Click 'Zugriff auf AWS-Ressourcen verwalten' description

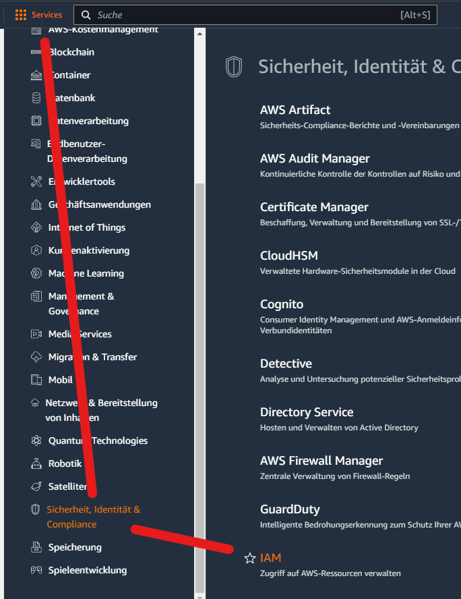click(x=330, y=573)
